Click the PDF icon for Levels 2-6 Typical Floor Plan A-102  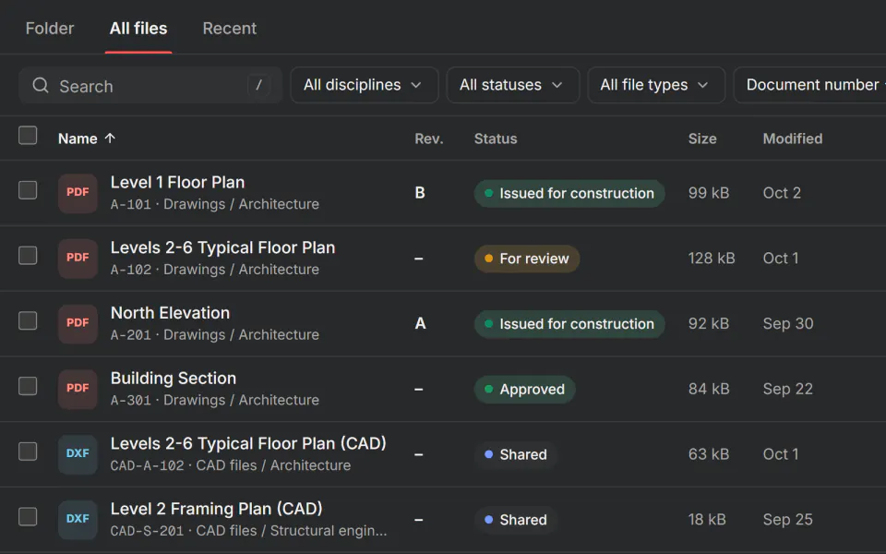coord(78,259)
